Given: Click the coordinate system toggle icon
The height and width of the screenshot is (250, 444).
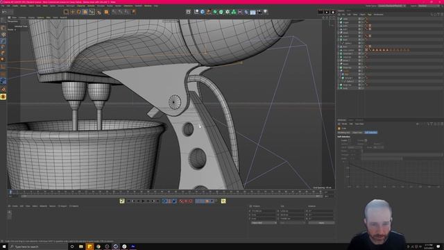Looking at the screenshot, I should (133, 12).
